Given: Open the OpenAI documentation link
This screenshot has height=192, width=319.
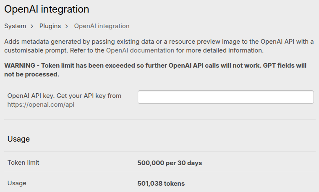Looking at the screenshot, I should coord(140,50).
